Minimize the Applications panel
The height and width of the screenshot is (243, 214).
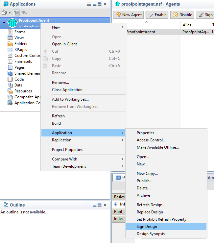pos(95,5)
